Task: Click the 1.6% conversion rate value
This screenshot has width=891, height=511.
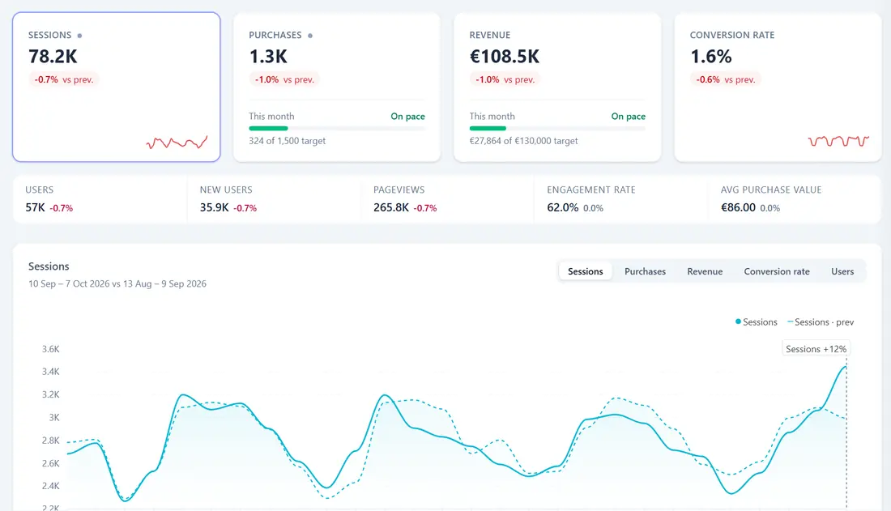Action: click(711, 56)
